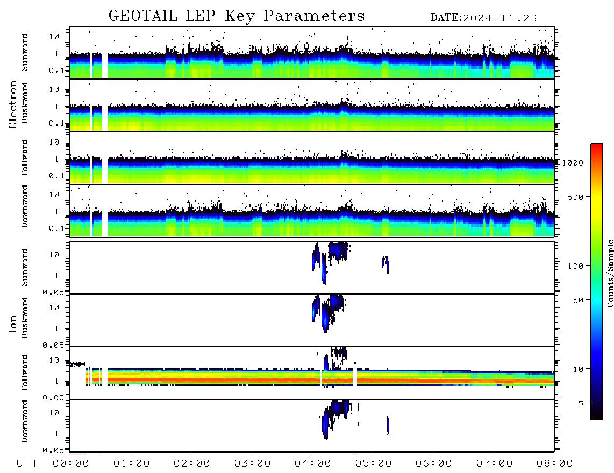
Task: Click the 00:00 time axis label
Action: (x=71, y=464)
